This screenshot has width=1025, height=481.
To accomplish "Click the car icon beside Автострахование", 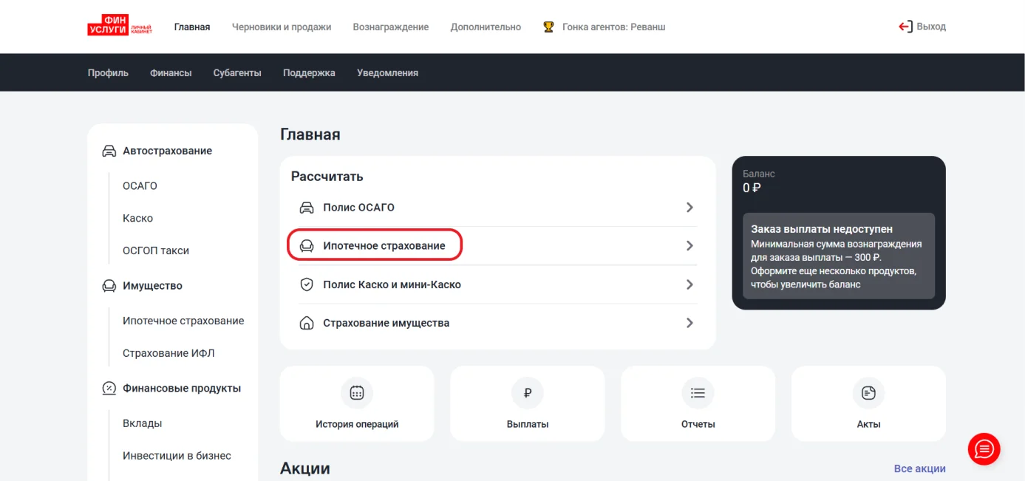I will click(109, 151).
